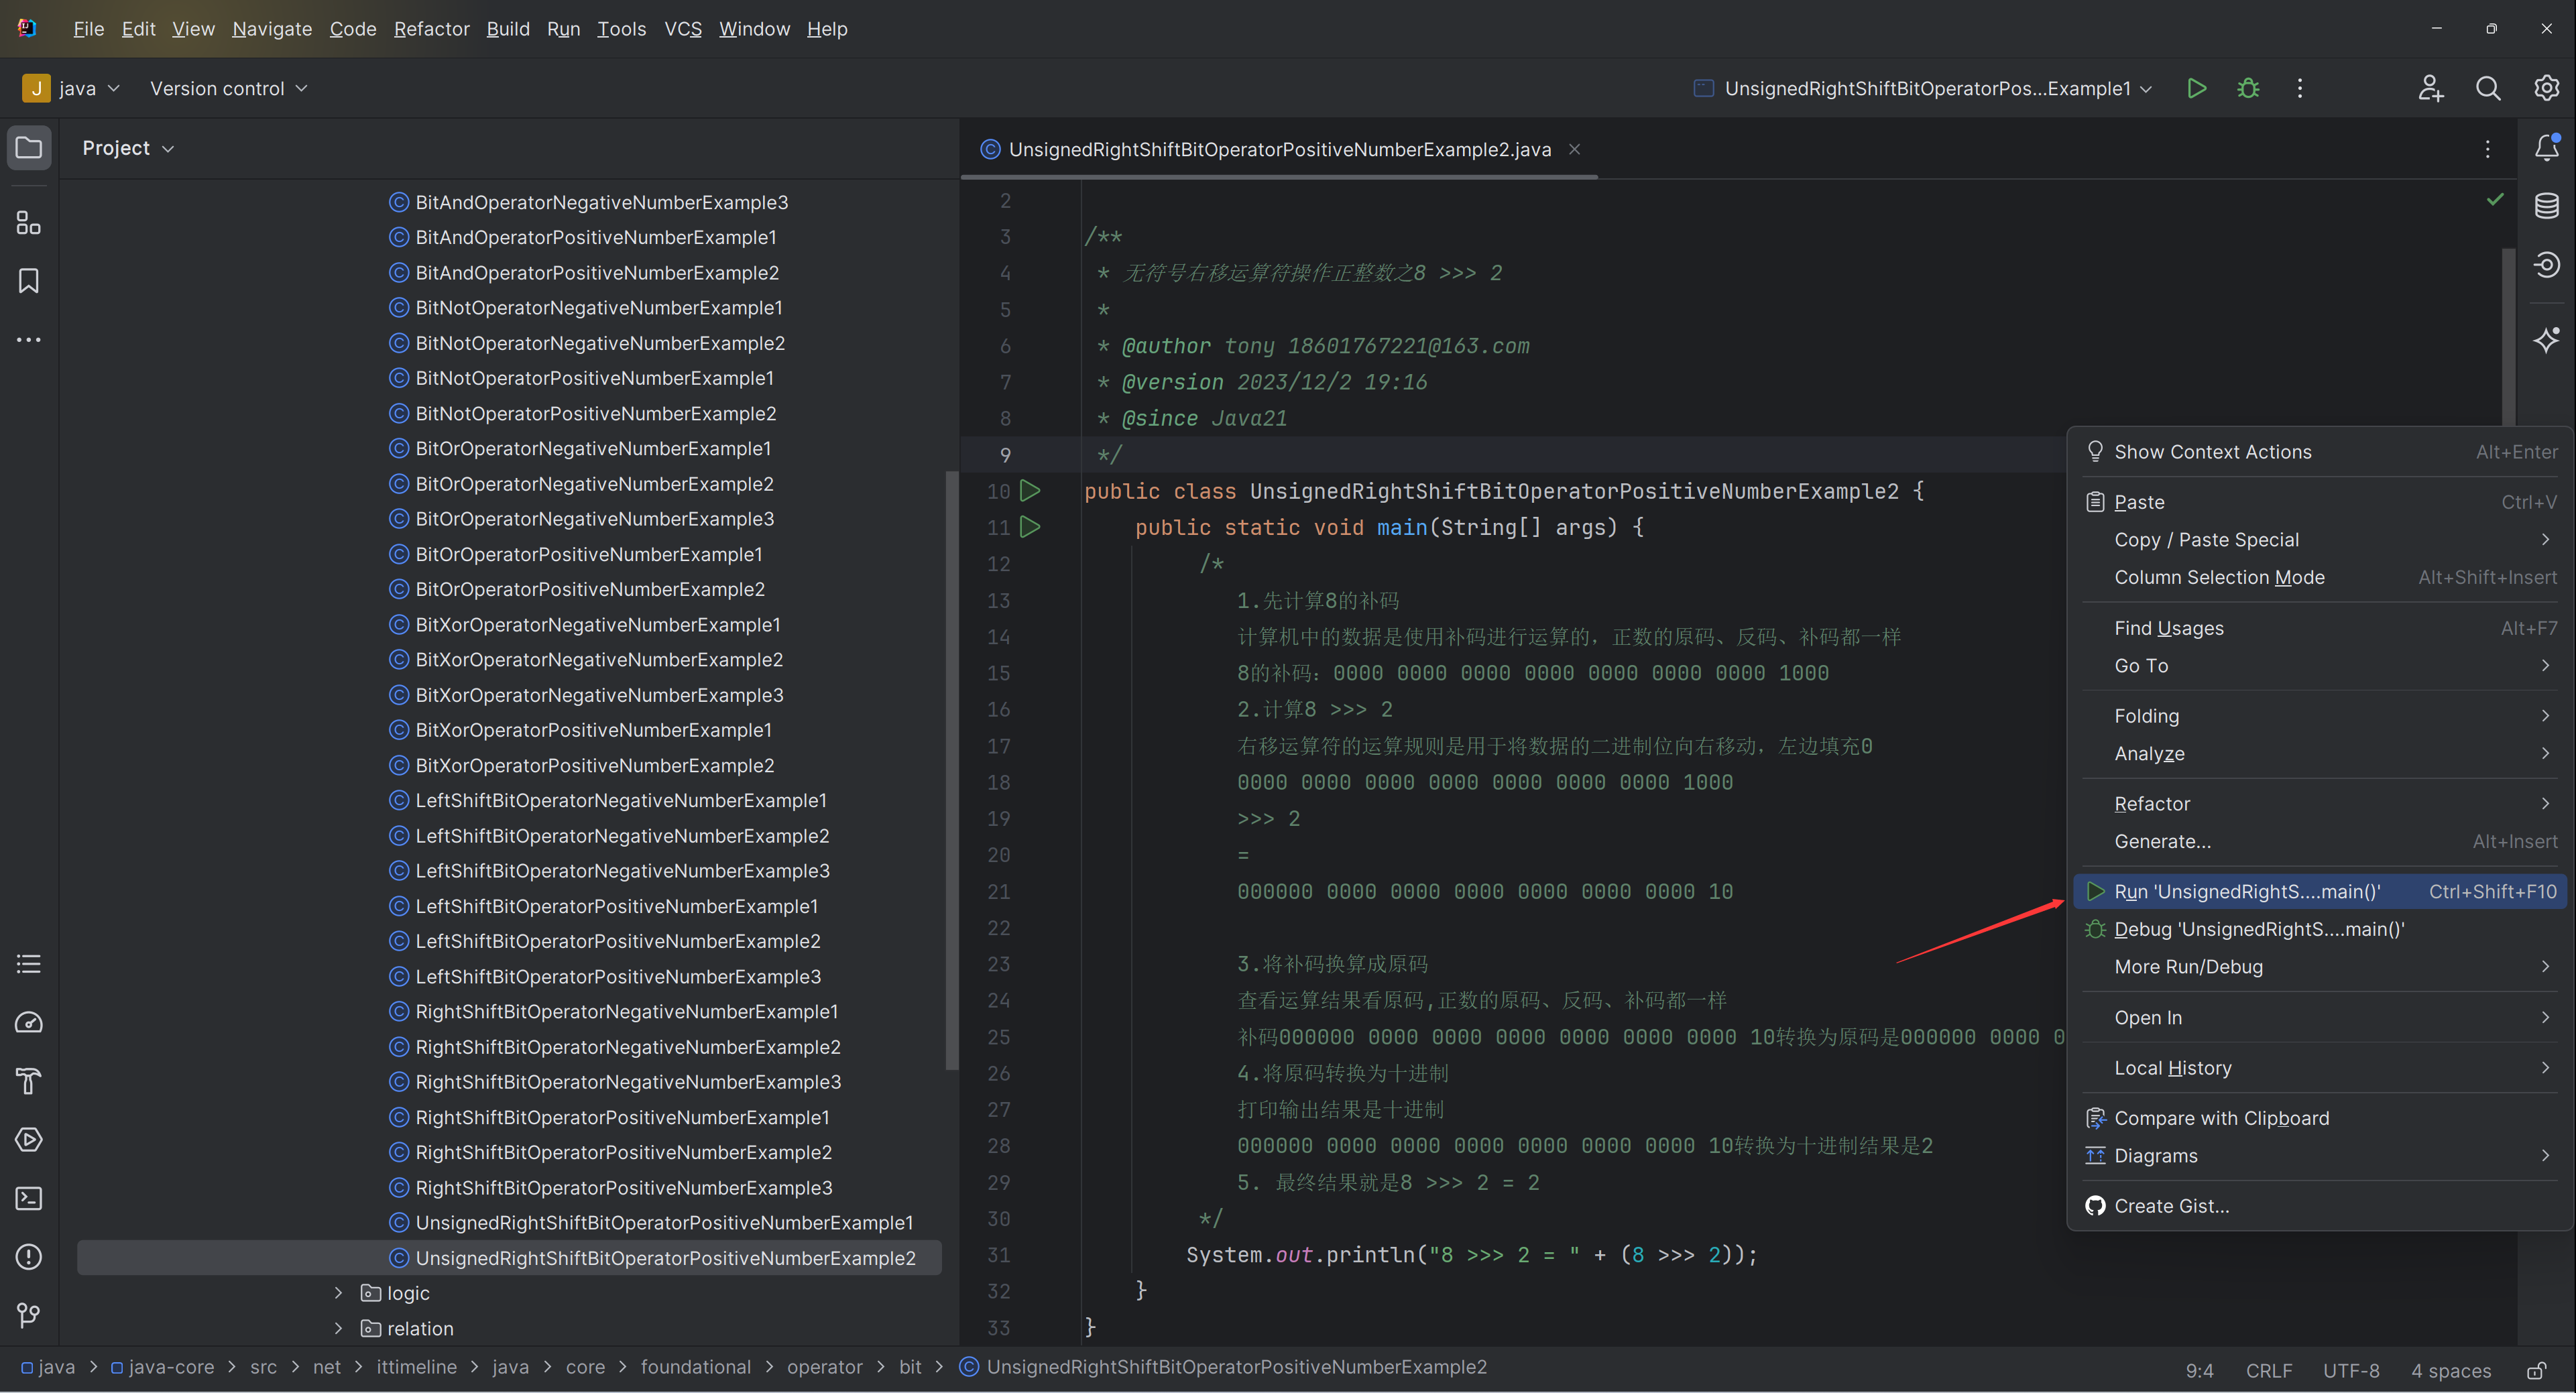
Task: Open the Bookmarks tool window icon
Action: tap(29, 281)
